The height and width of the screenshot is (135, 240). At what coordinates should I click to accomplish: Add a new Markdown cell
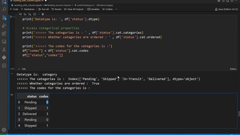28,9
